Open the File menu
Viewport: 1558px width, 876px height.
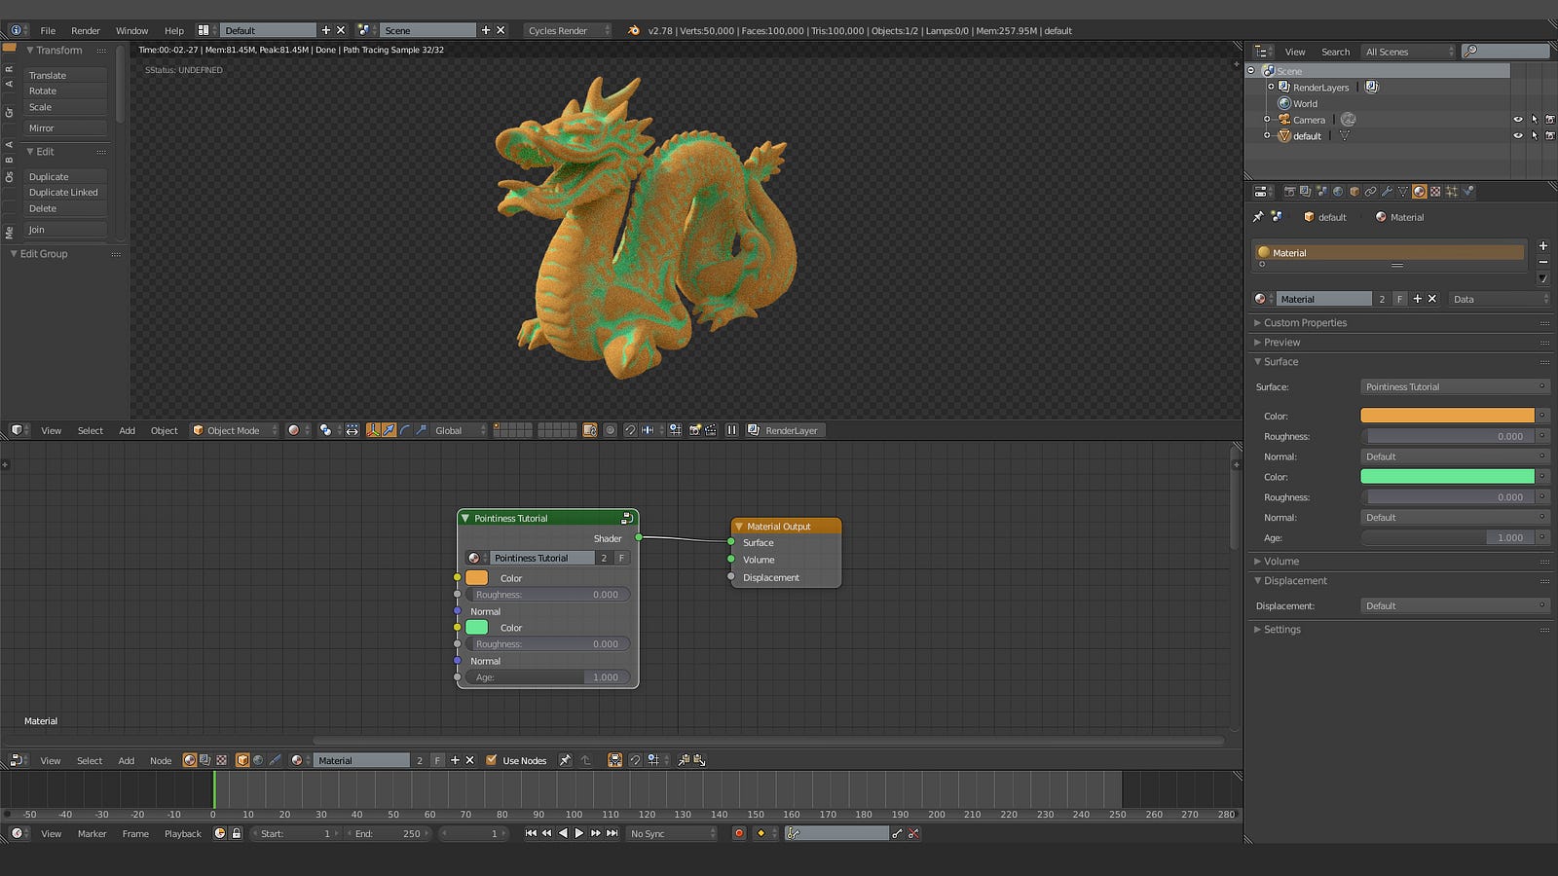pyautogui.click(x=48, y=30)
